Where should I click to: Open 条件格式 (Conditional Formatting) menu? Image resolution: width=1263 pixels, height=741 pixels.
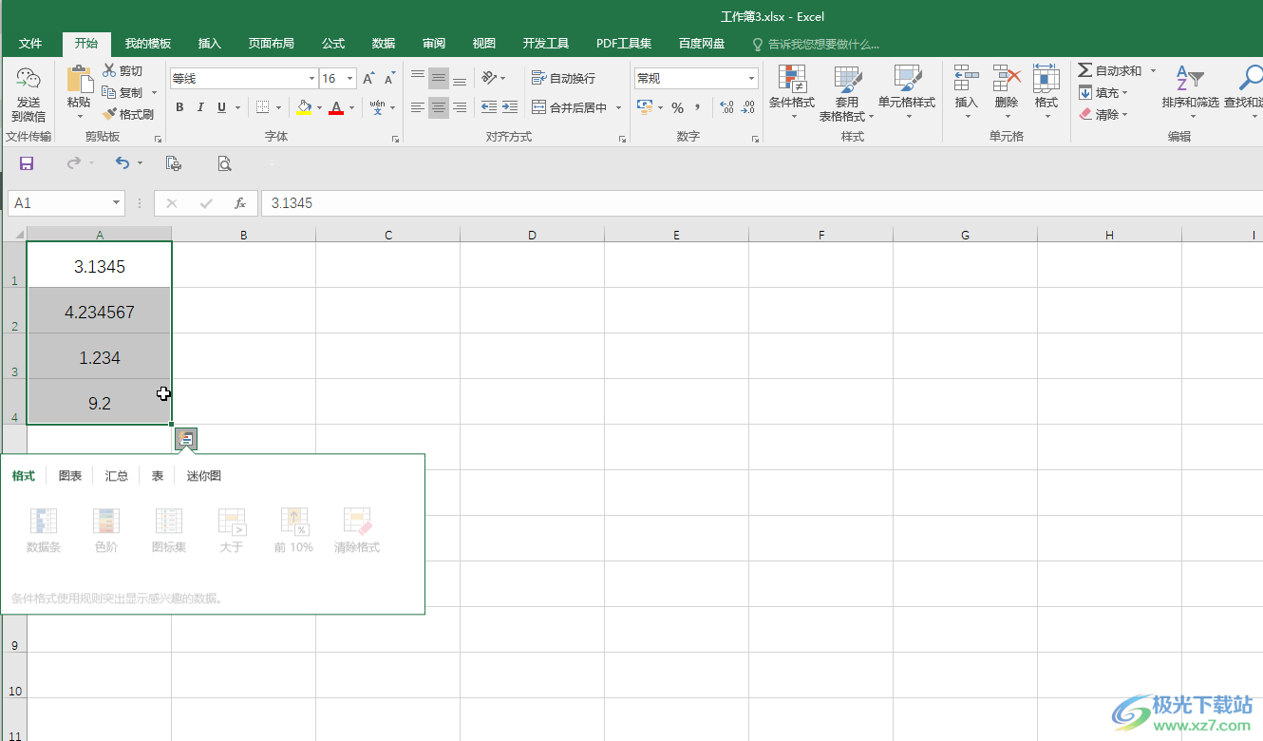pyautogui.click(x=791, y=93)
